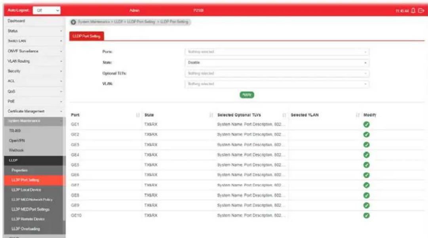
Task: Open the VLAN selection dropdown
Action: click(277, 84)
